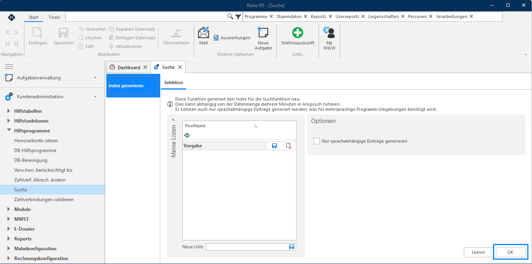Screen dimensions: 532x264
Task: Collapse the Meine Listen panel arrow
Action: pos(173,120)
